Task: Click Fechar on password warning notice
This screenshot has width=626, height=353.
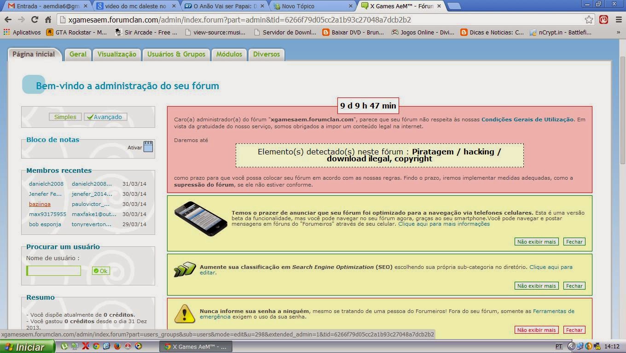Action: click(574, 330)
